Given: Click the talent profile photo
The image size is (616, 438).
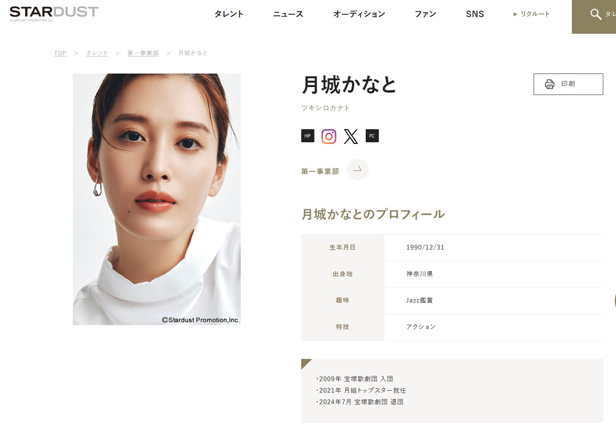Looking at the screenshot, I should point(157,199).
